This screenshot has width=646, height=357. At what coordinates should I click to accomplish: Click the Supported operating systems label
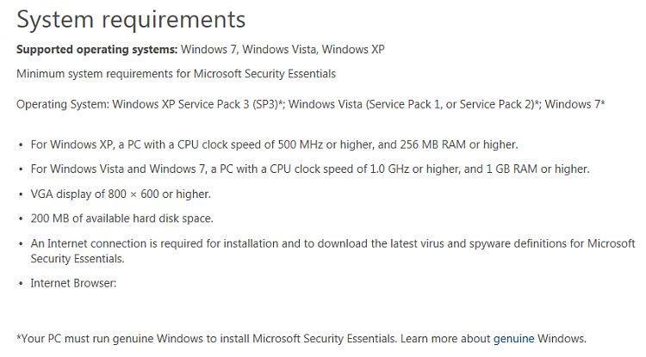[96, 50]
